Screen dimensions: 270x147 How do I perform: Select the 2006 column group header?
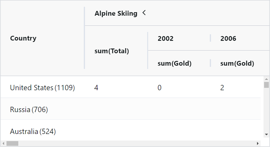pyautogui.click(x=228, y=38)
